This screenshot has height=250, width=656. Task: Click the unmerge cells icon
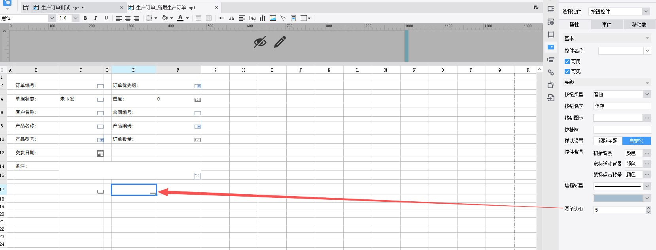click(209, 18)
